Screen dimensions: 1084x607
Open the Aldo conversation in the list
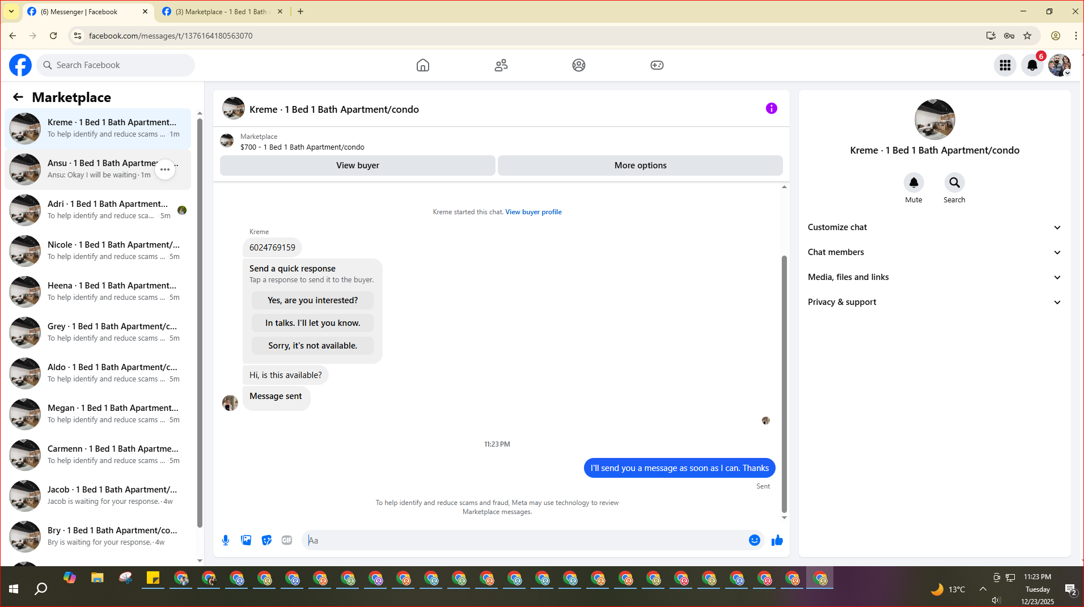click(98, 373)
